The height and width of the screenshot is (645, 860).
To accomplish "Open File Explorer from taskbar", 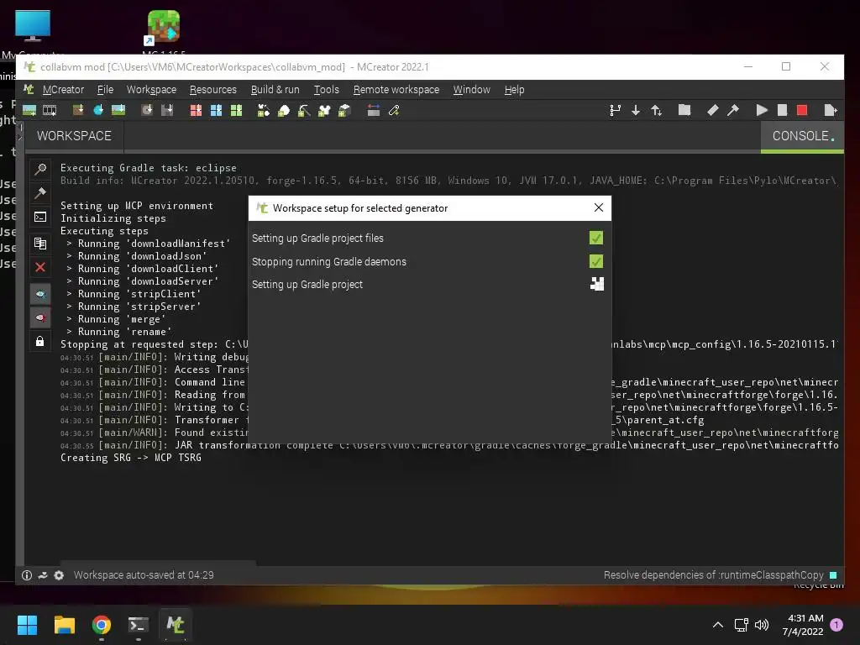I will click(x=64, y=625).
